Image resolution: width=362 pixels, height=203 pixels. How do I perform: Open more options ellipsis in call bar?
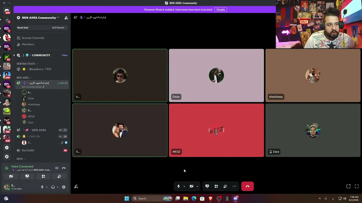(234, 186)
